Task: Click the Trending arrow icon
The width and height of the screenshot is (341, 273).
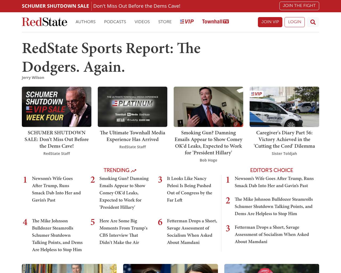Action: [x=133, y=171]
